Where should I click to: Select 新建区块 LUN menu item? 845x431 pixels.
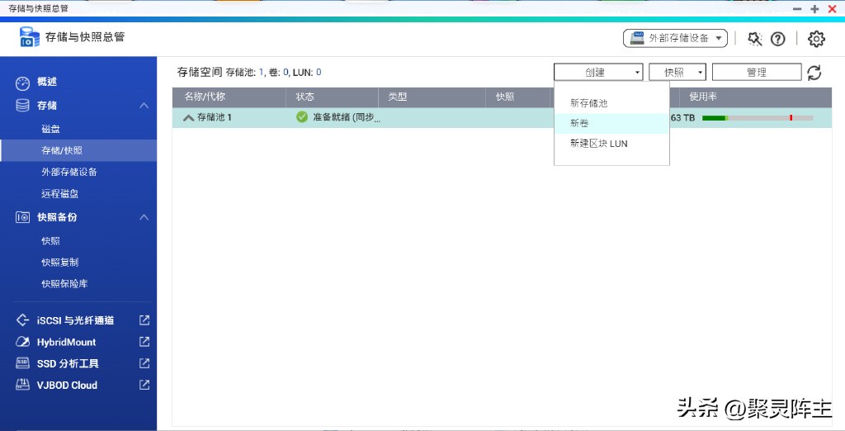click(x=611, y=144)
